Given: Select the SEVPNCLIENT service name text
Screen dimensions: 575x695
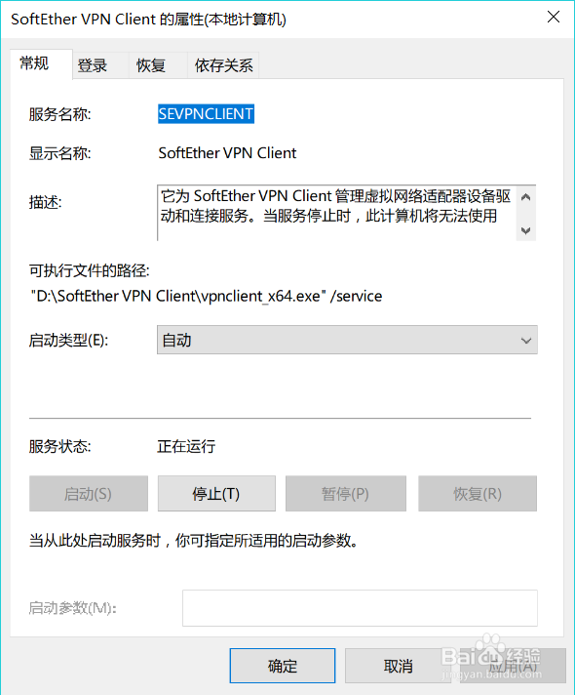Looking at the screenshot, I should click(x=206, y=114).
